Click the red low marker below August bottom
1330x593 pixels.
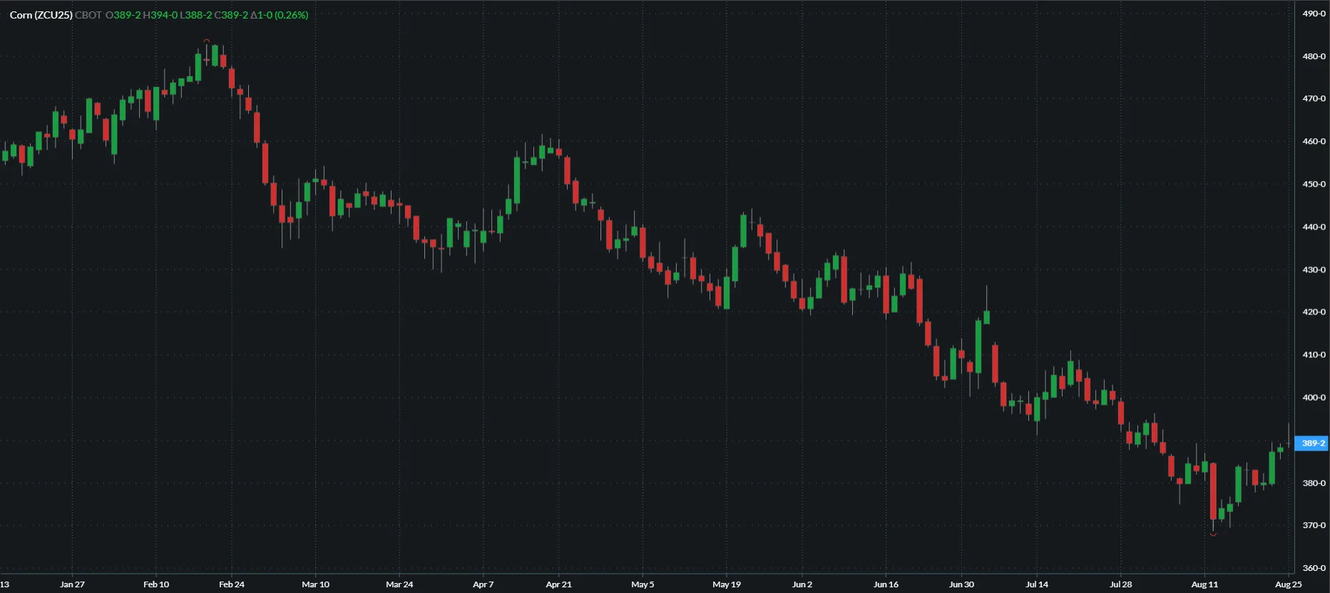pos(1213,534)
